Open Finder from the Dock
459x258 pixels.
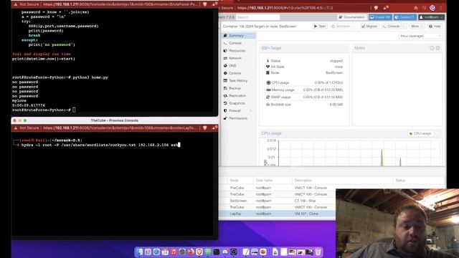point(139,252)
